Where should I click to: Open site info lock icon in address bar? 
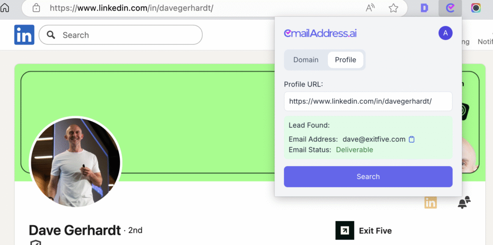37,8
